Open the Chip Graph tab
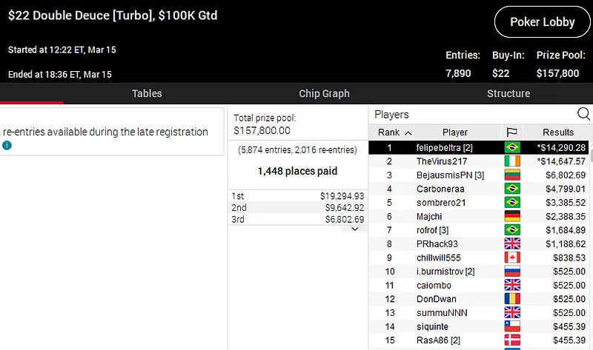The image size is (593, 350). (x=324, y=94)
